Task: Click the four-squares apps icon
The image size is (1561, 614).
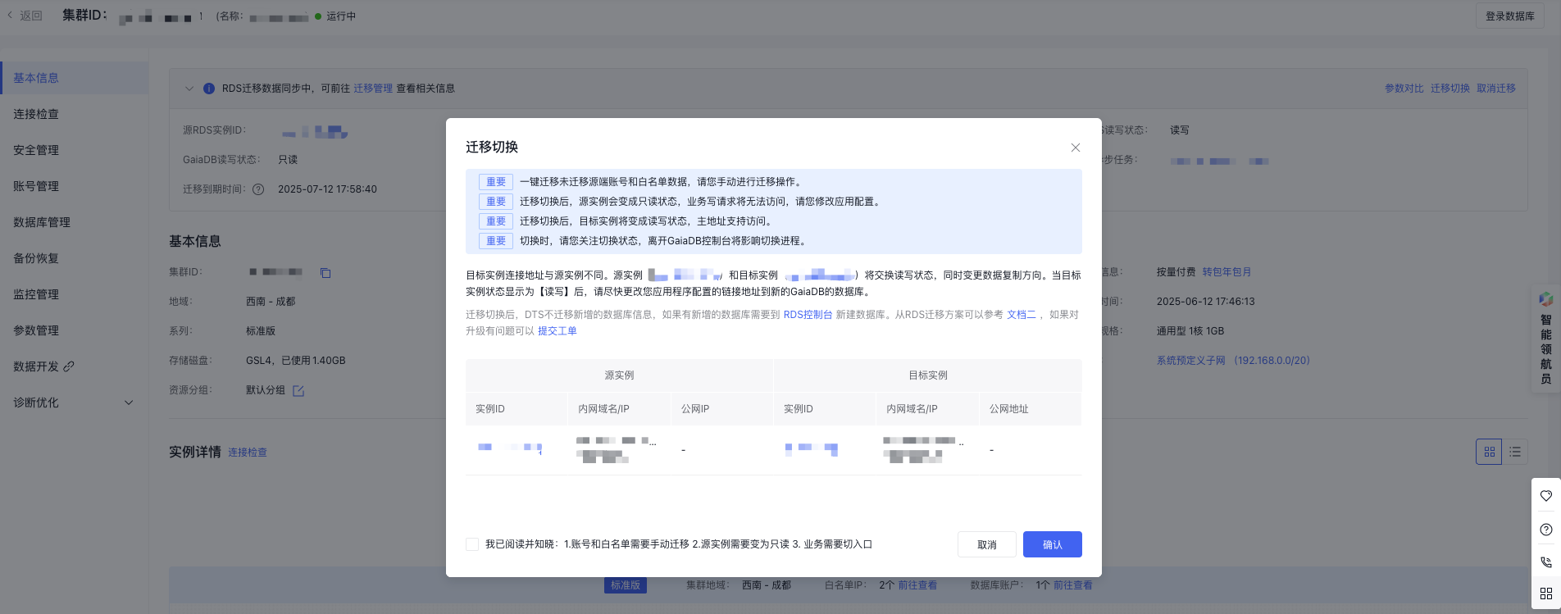Action: [1546, 594]
